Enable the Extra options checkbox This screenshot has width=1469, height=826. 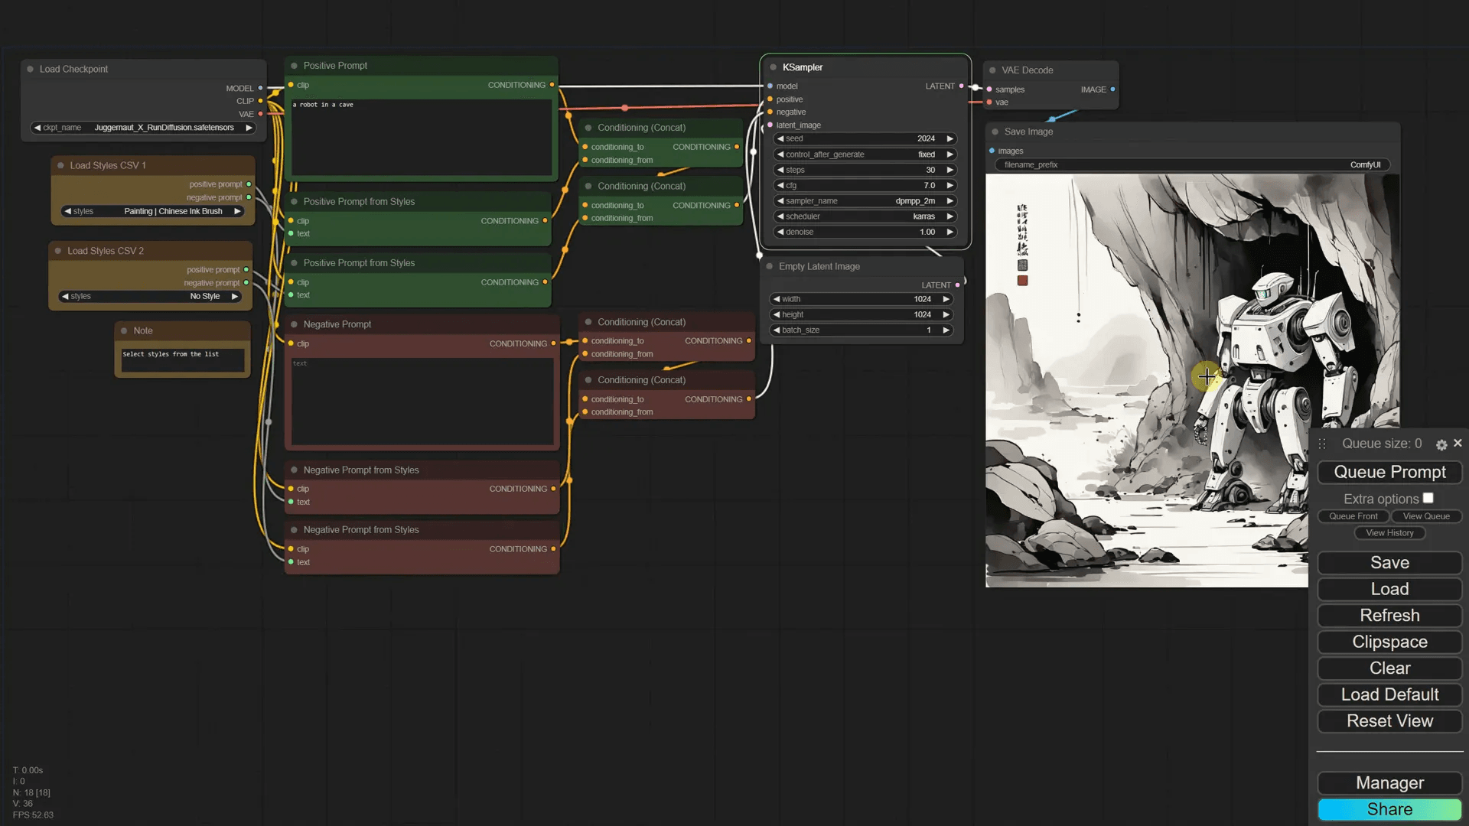pyautogui.click(x=1428, y=498)
